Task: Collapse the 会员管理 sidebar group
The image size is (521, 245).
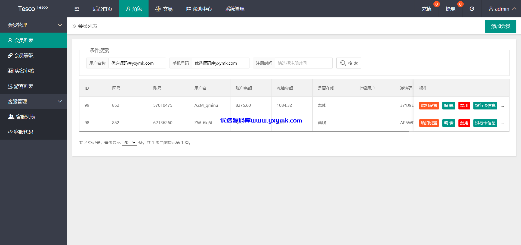Action: (33, 25)
